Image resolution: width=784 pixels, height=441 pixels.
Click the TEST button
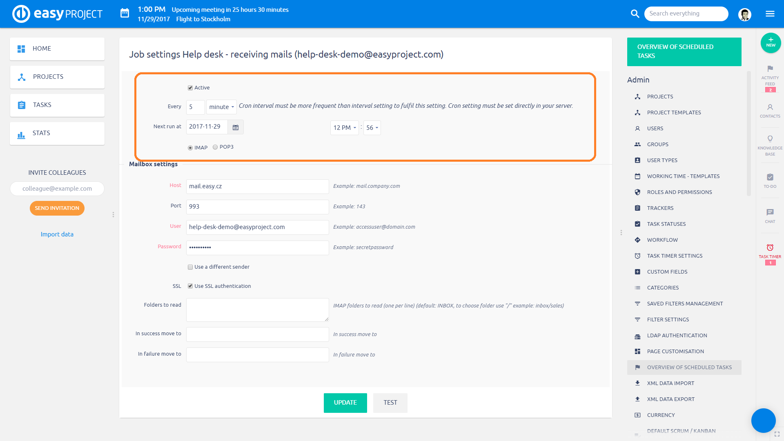coord(390,403)
